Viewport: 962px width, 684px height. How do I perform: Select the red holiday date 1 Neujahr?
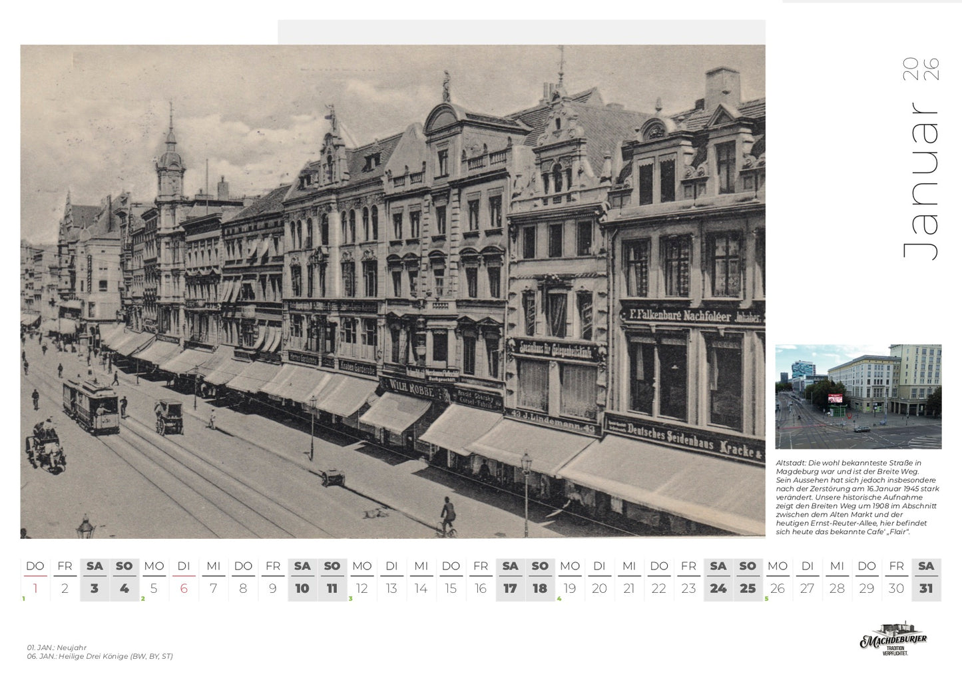[x=35, y=588]
